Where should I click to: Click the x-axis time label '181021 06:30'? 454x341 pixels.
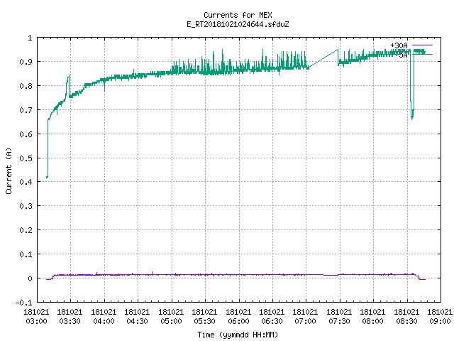point(272,317)
